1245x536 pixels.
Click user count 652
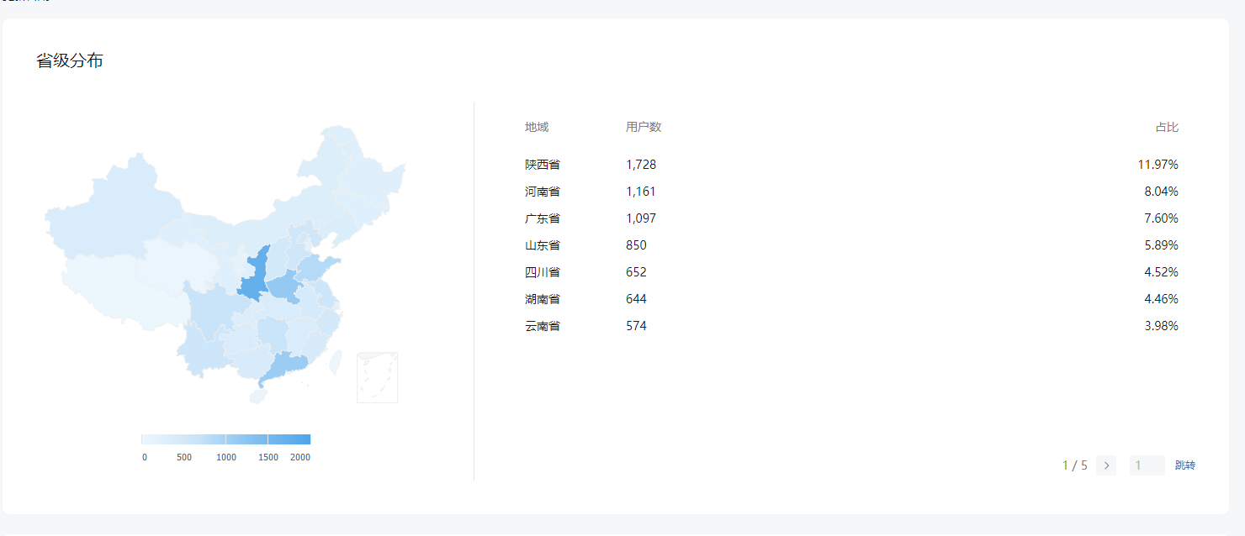[x=637, y=272]
